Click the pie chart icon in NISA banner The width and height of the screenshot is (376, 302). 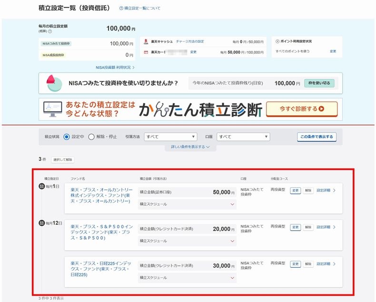point(54,83)
